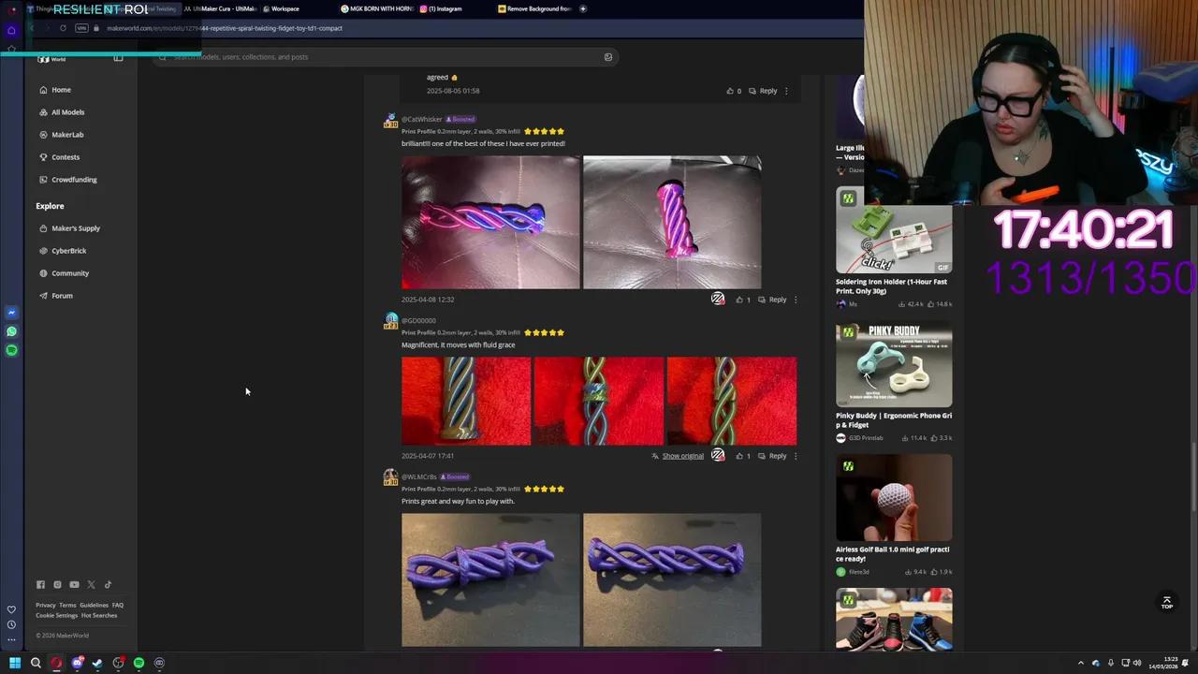The image size is (1198, 674).
Task: Reply to @WLMCr8s's comment
Action: 777,655
